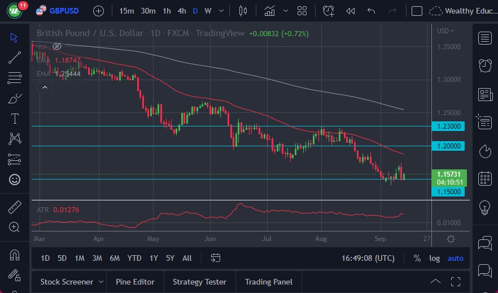This screenshot has height=293, width=498.
Task: Toggle auto scale on price axis
Action: tap(455, 258)
